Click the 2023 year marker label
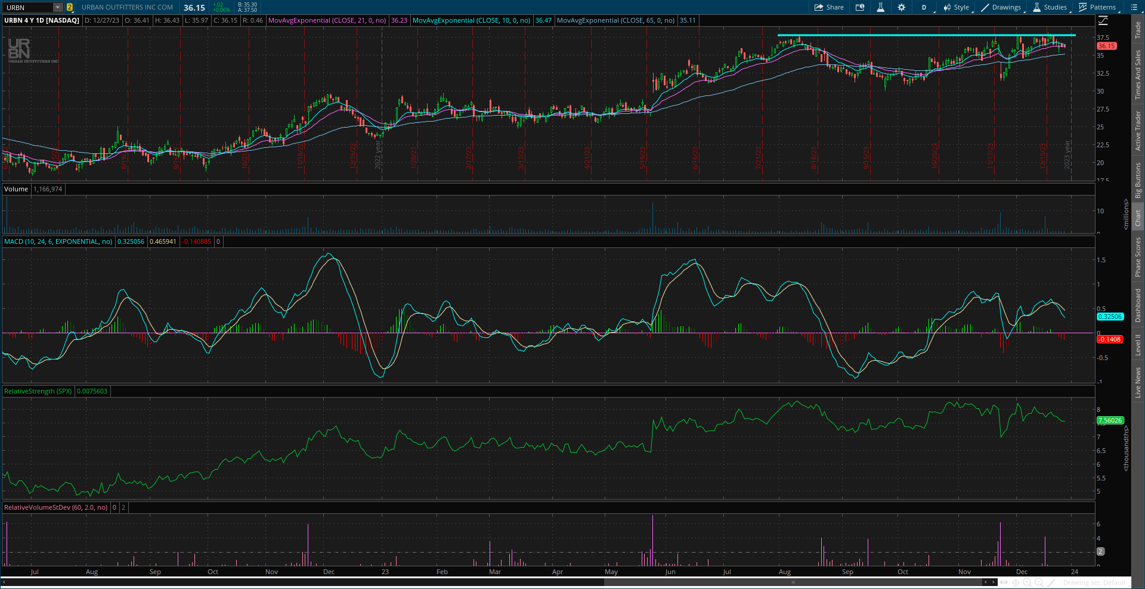1145x589 pixels. 1067,155
